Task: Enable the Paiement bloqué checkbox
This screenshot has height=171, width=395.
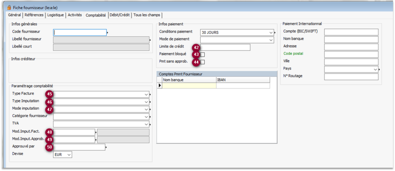Action: (202, 55)
